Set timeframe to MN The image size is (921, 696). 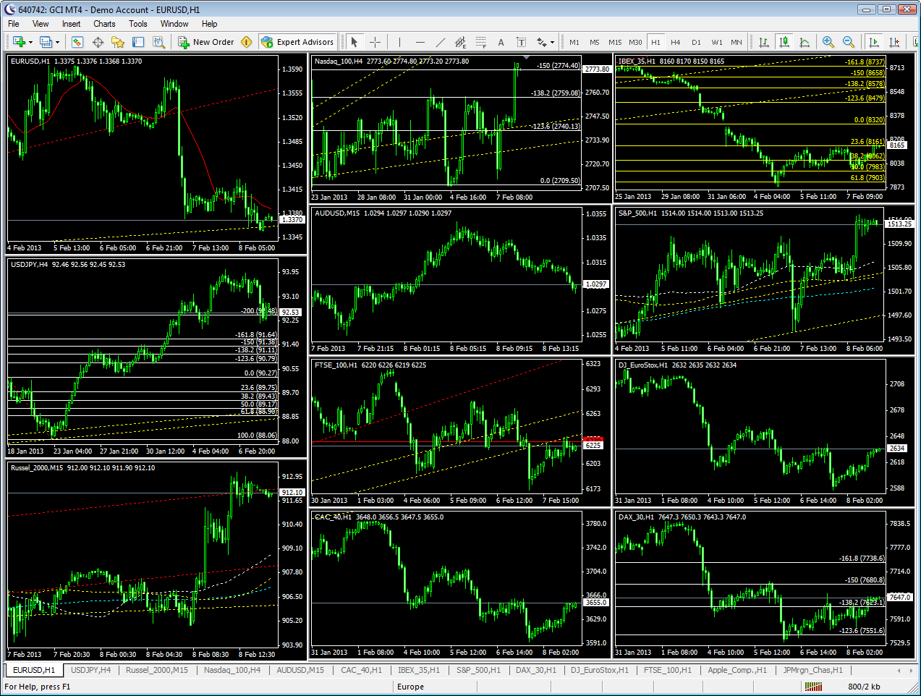[737, 42]
